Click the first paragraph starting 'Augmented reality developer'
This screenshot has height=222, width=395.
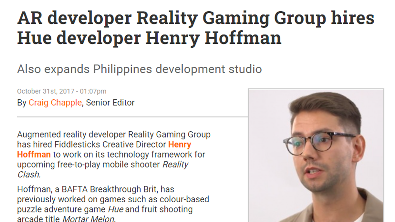pos(114,154)
